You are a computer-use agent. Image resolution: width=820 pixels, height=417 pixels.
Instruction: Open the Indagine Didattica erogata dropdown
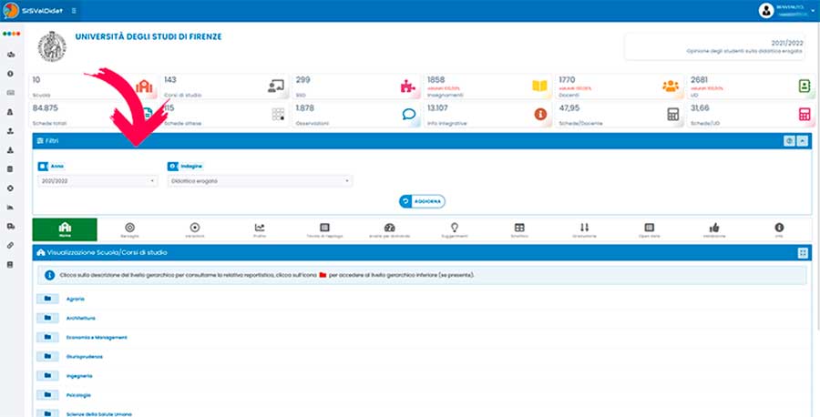tap(260, 181)
